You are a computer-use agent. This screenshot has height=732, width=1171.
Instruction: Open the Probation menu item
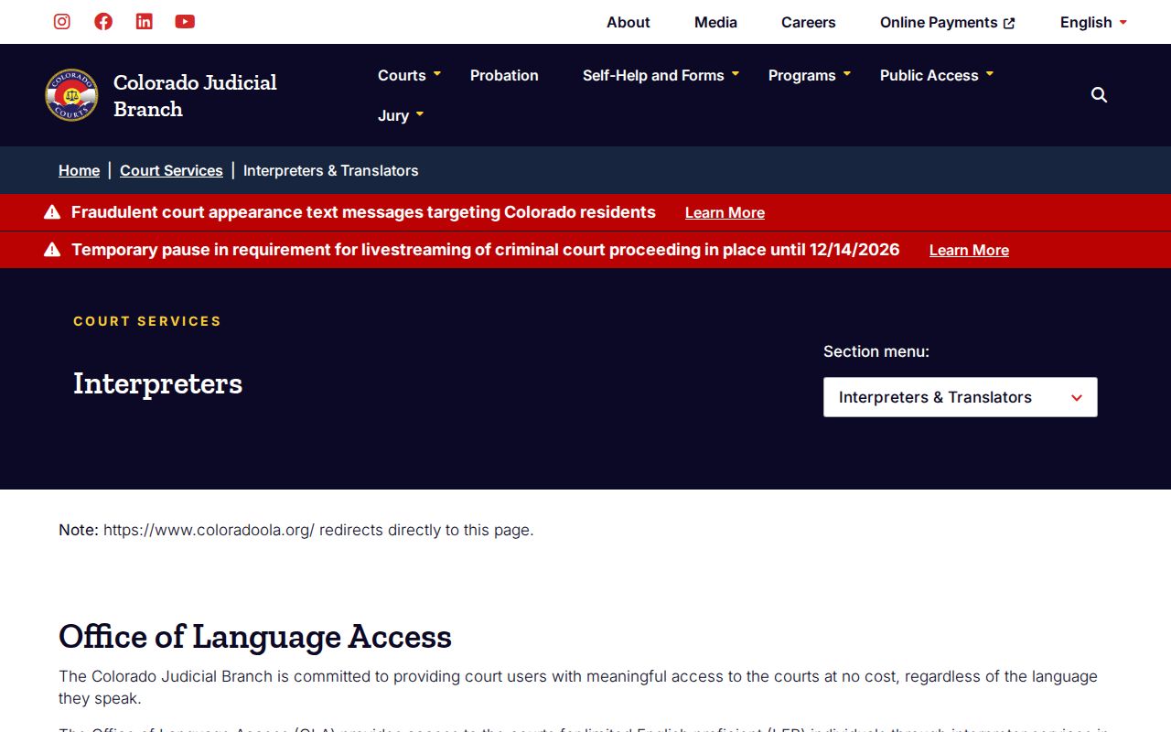point(504,75)
